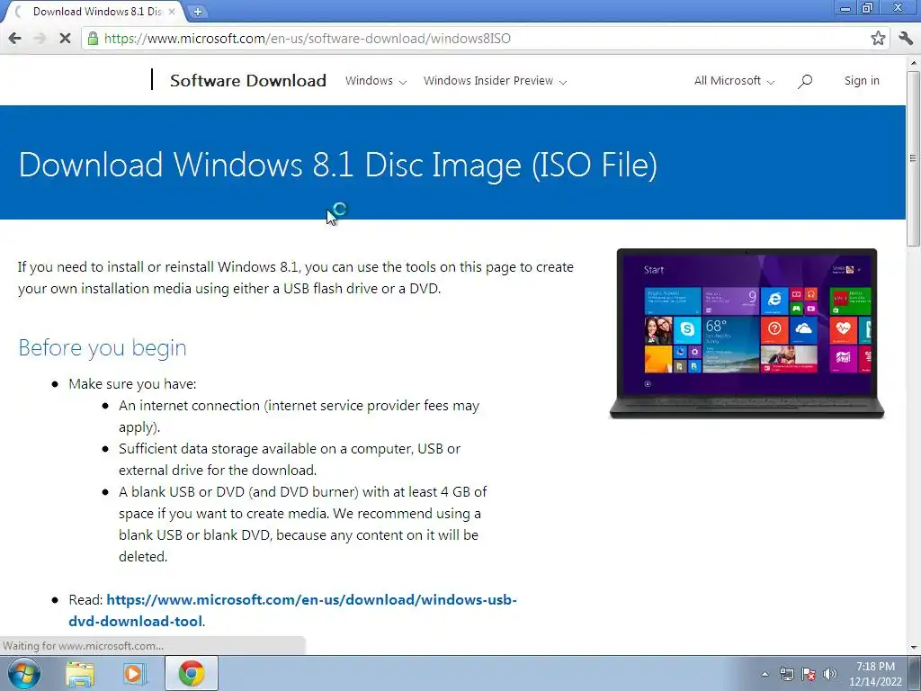Click the 'Before you begin' heading
This screenshot has width=921, height=691.
[103, 348]
